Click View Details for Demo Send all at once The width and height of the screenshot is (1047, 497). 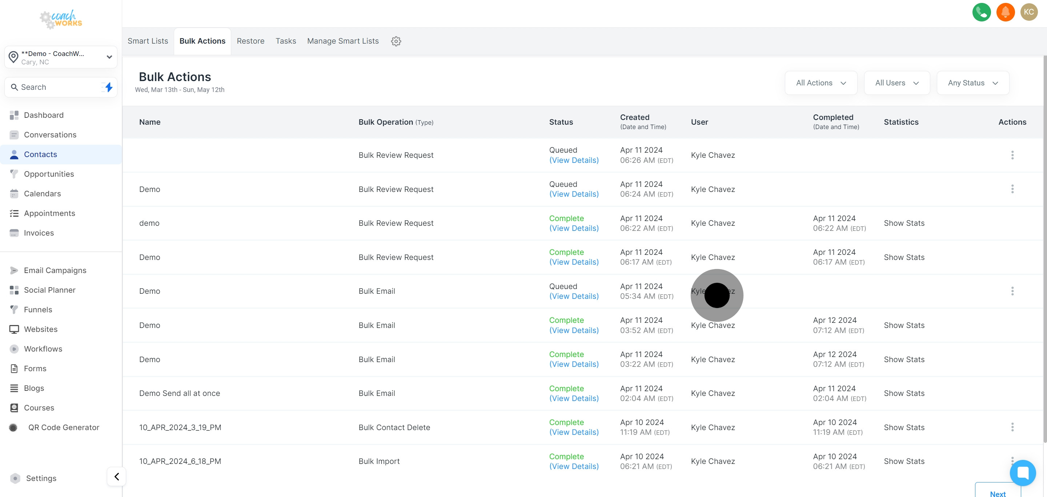pyautogui.click(x=574, y=398)
